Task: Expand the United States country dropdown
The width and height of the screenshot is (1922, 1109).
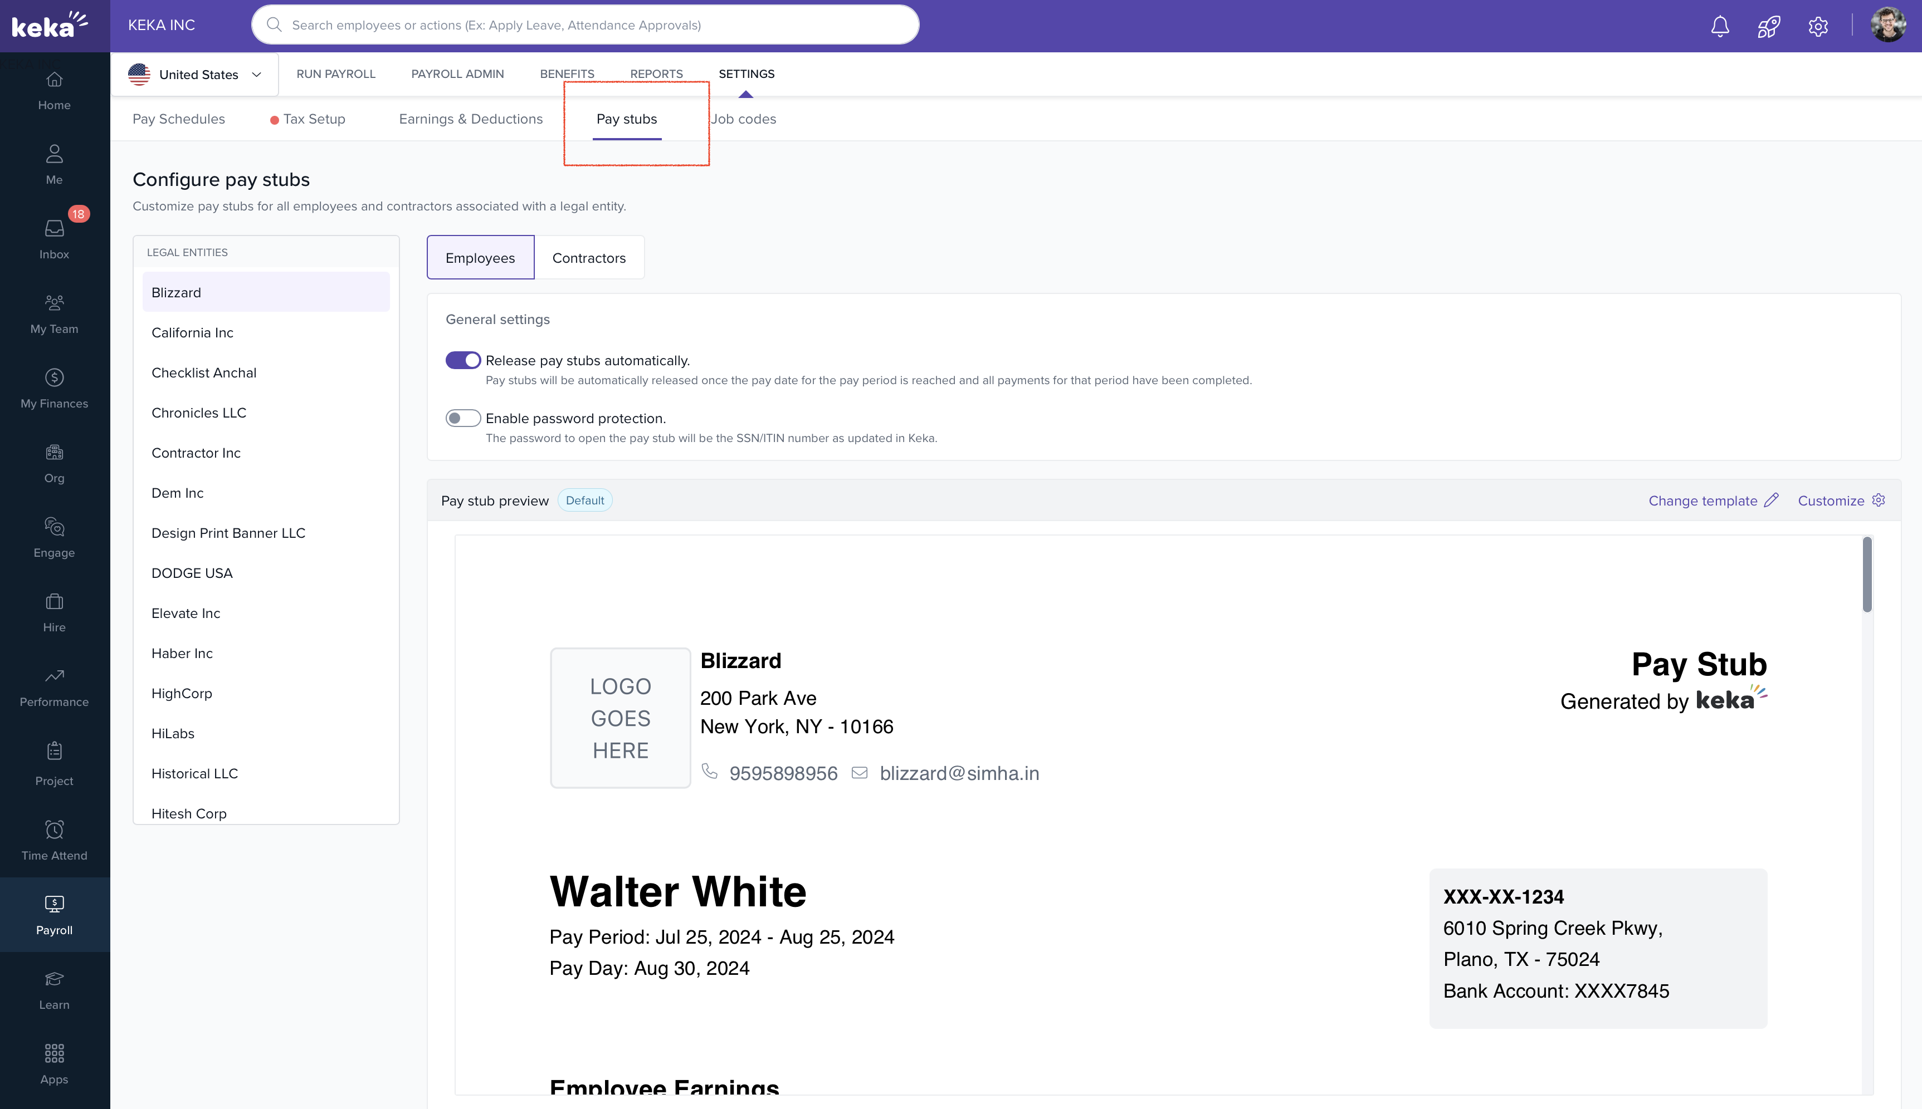Action: coord(195,74)
